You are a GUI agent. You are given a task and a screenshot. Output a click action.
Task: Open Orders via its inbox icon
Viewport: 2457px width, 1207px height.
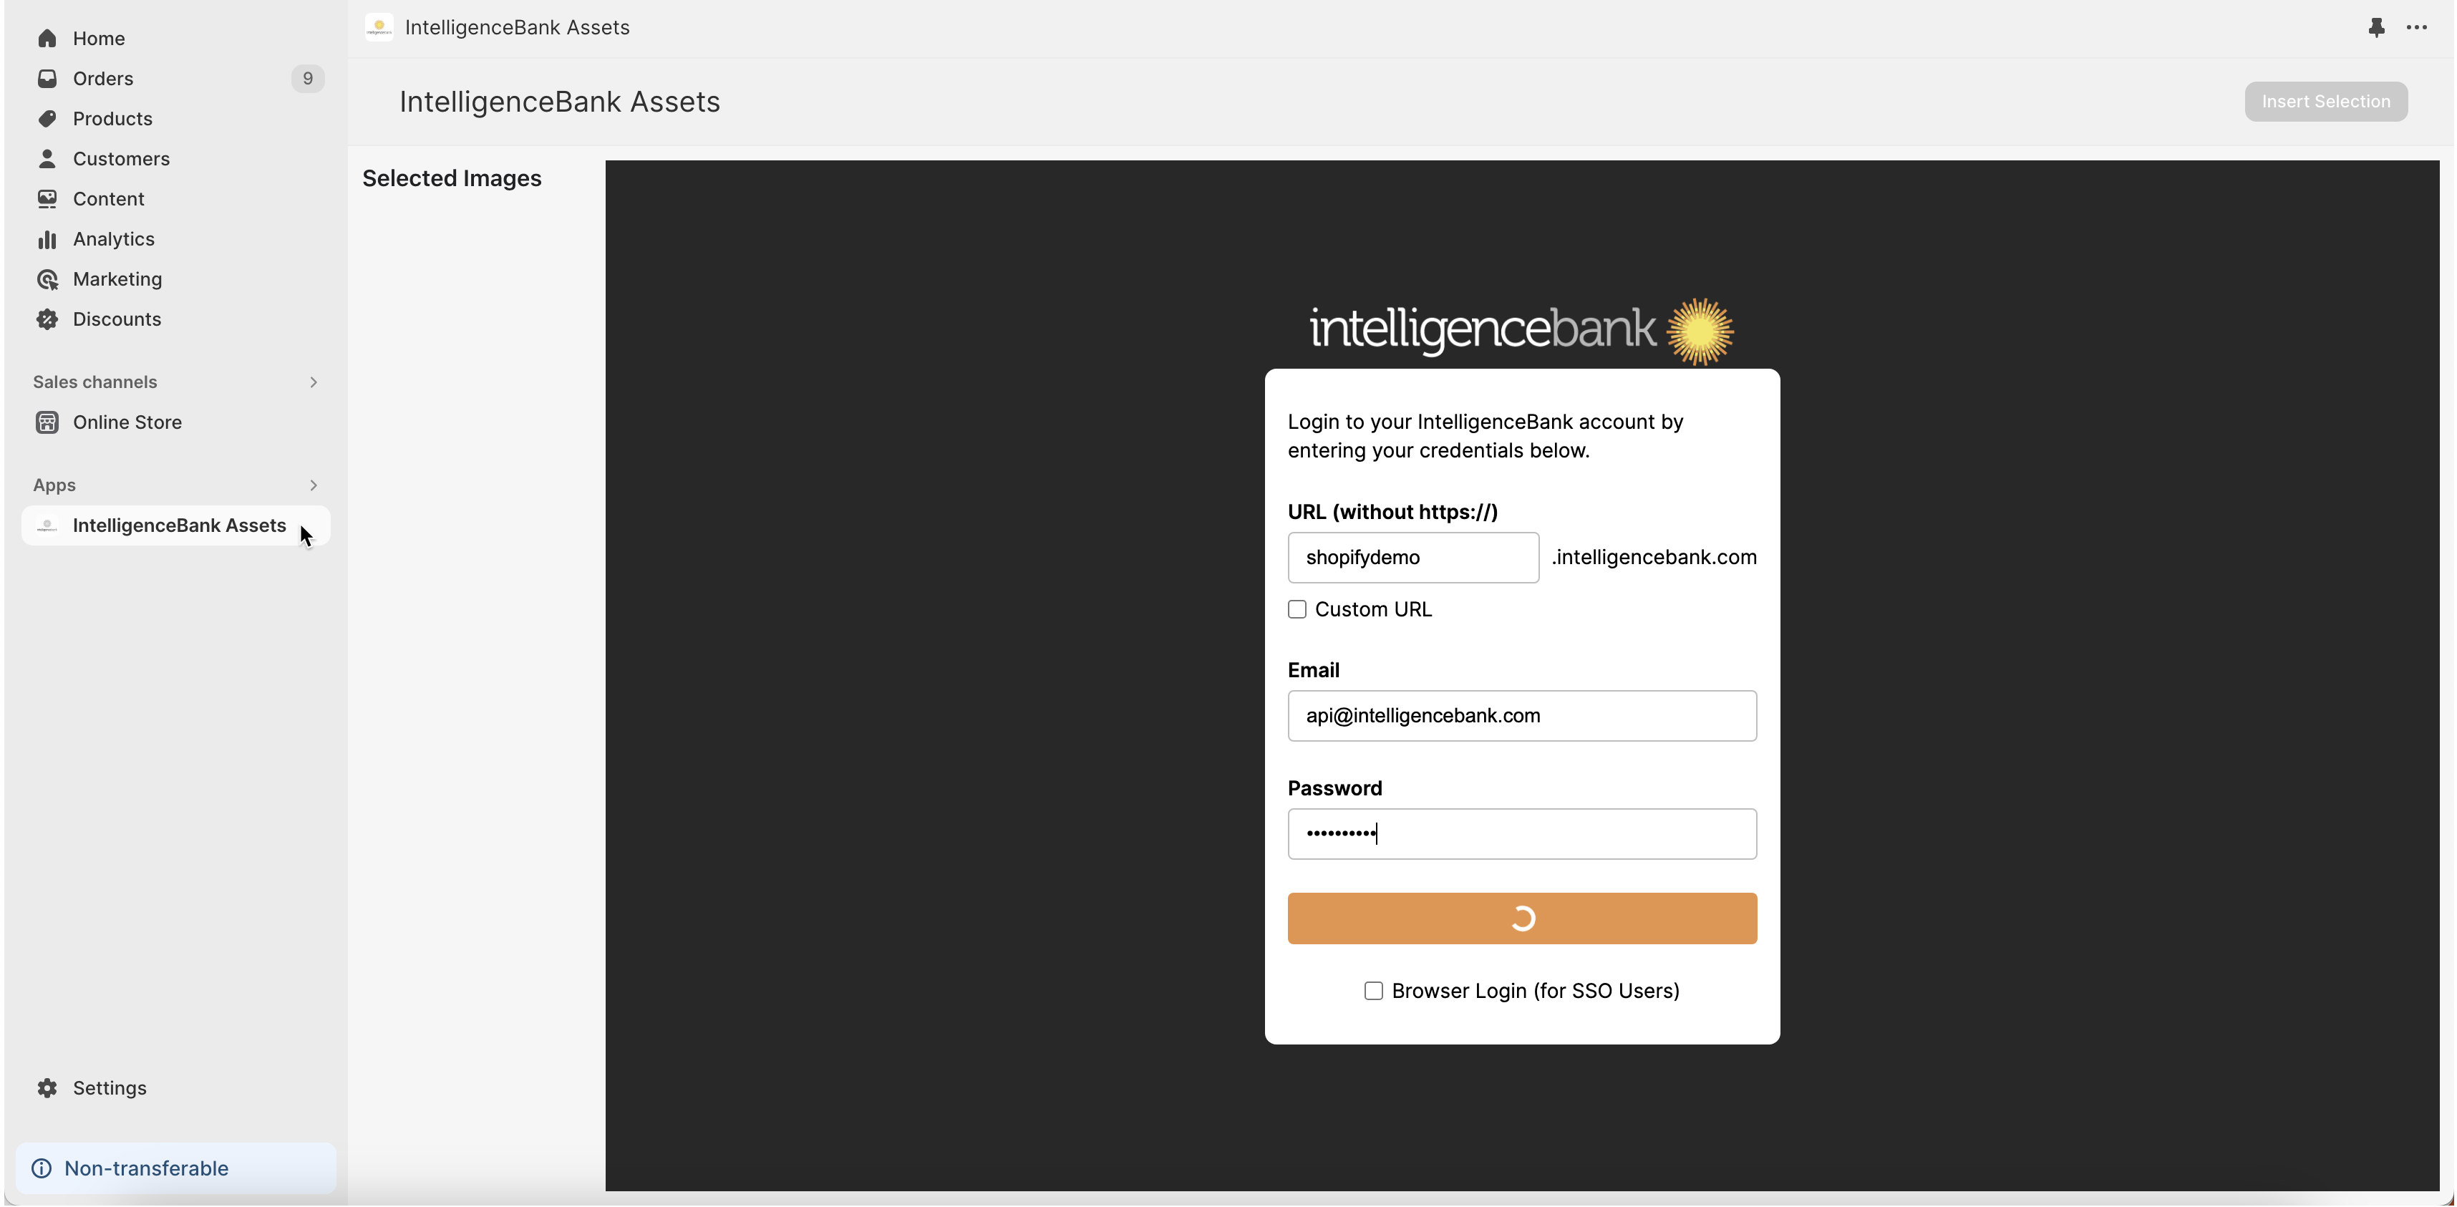47,78
